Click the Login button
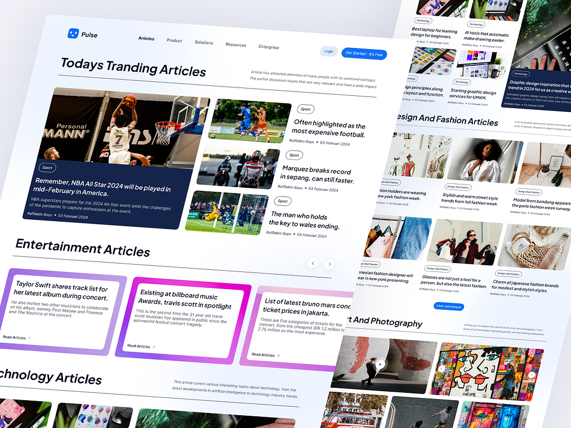571x428 pixels. (x=328, y=51)
